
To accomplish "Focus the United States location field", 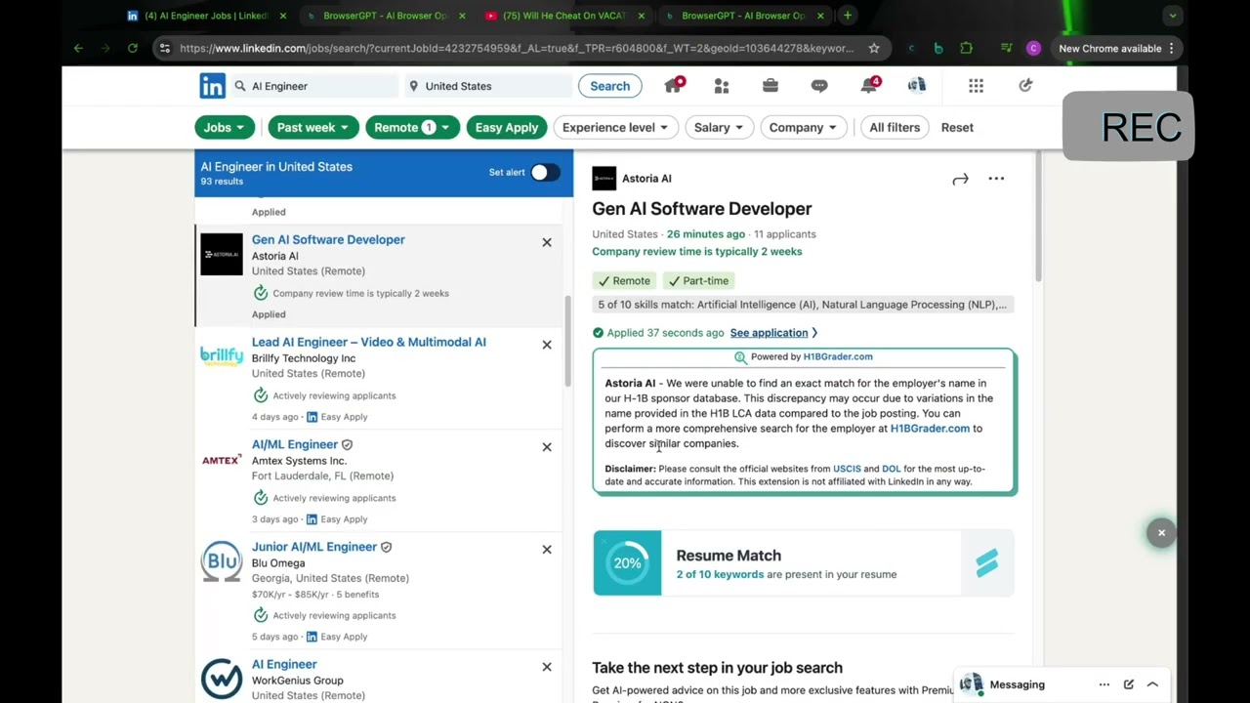I will [488, 86].
